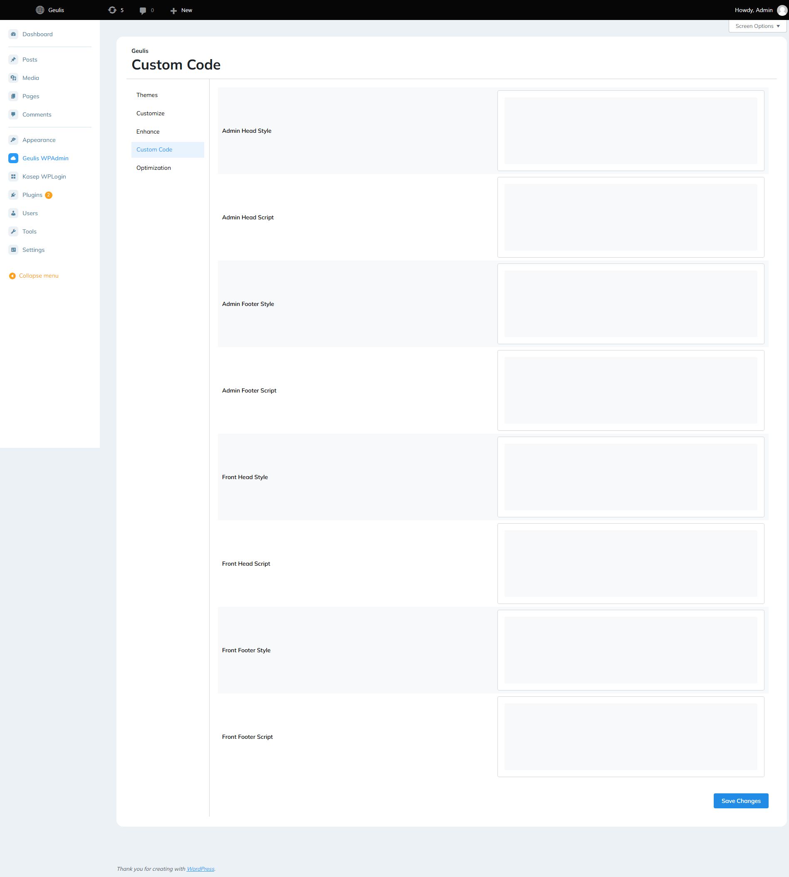The height and width of the screenshot is (877, 789).
Task: Open the Customize settings tab
Action: (x=167, y=113)
